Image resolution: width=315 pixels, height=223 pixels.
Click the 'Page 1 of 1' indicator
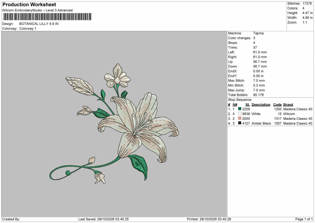(x=304, y=219)
